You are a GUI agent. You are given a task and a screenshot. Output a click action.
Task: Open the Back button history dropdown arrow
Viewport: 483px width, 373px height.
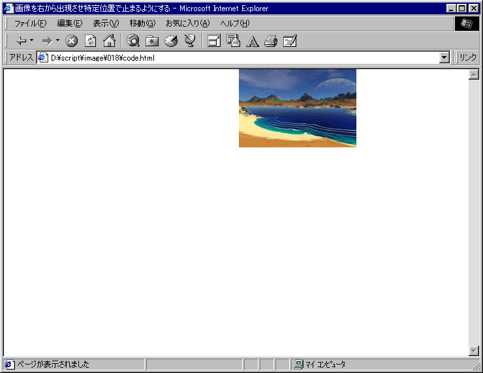32,40
